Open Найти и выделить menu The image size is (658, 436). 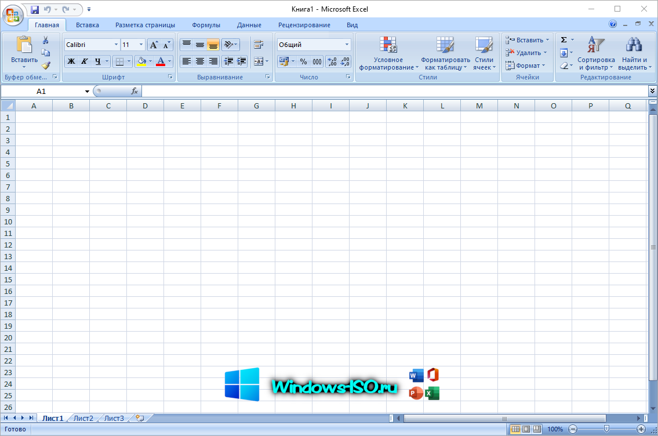[634, 54]
